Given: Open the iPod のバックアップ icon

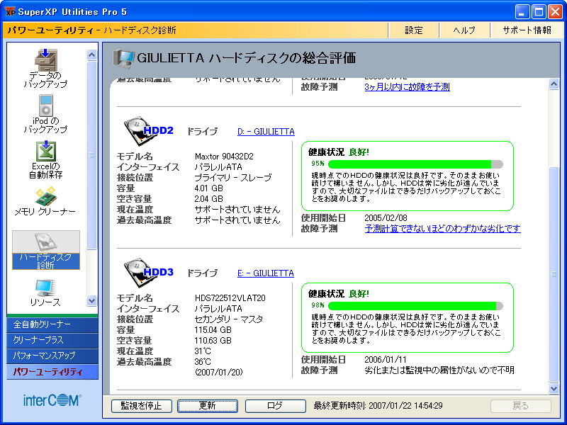Looking at the screenshot, I should click(45, 114).
